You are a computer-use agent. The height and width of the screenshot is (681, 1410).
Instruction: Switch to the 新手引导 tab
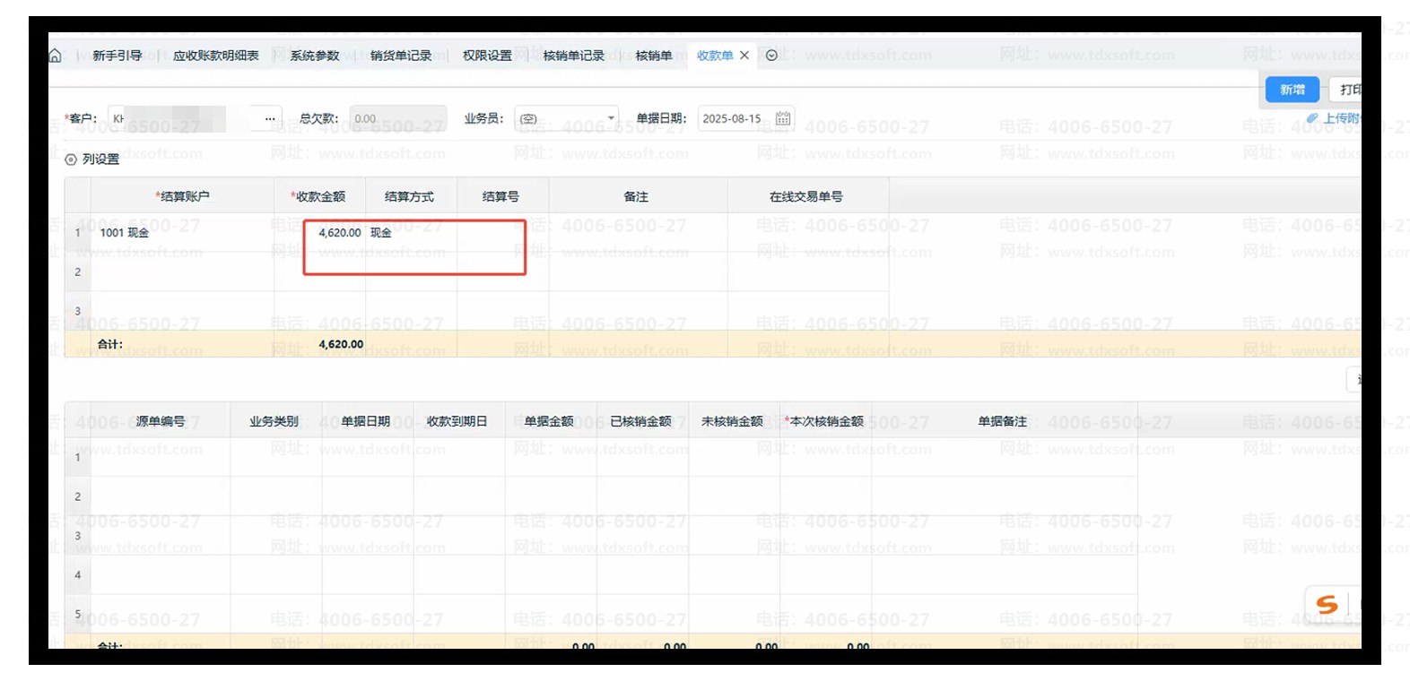117,56
